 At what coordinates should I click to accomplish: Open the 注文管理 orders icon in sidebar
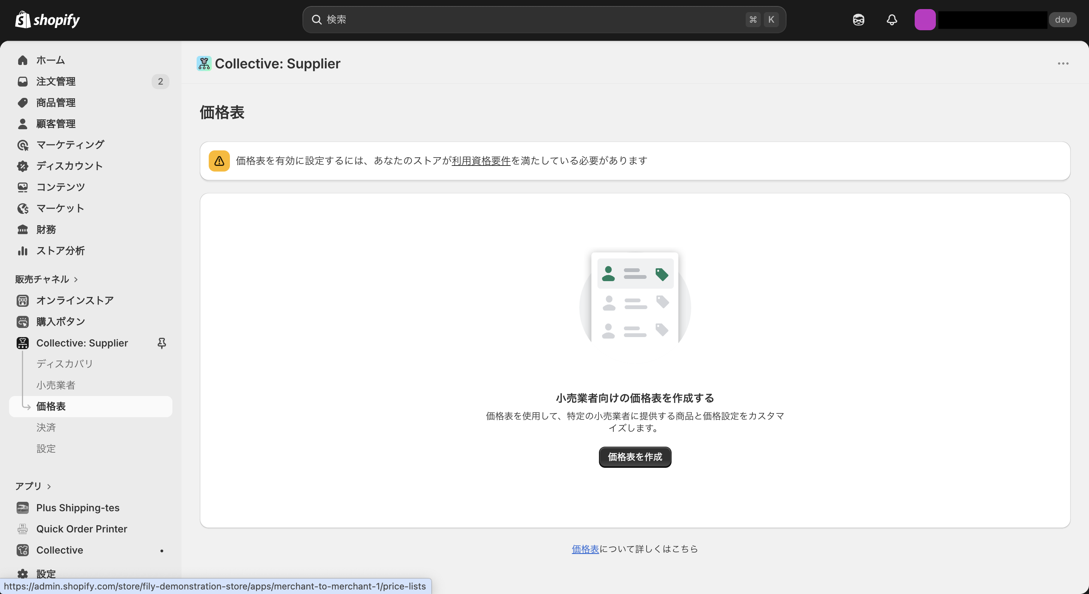click(x=22, y=81)
